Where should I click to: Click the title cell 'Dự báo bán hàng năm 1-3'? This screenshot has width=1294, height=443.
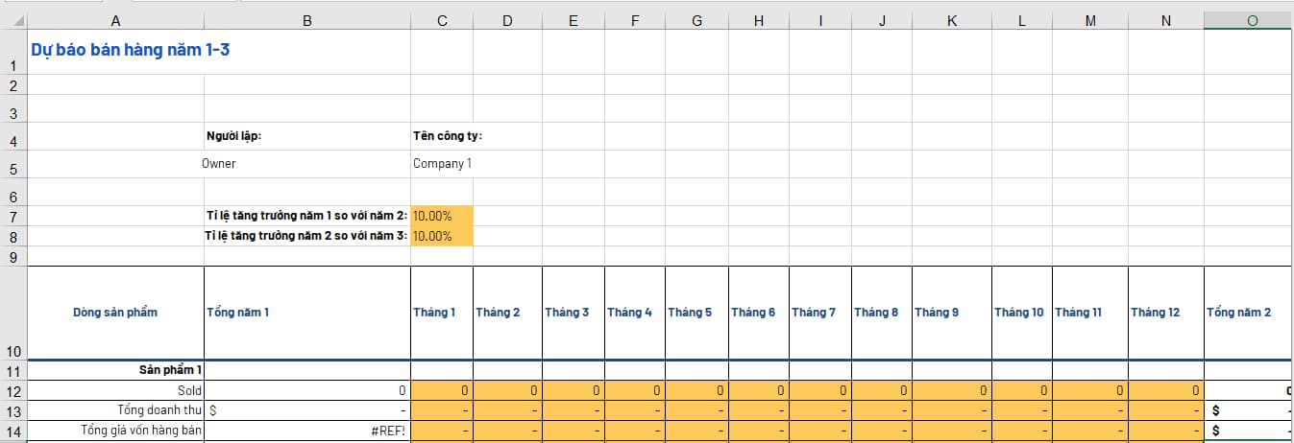click(130, 50)
